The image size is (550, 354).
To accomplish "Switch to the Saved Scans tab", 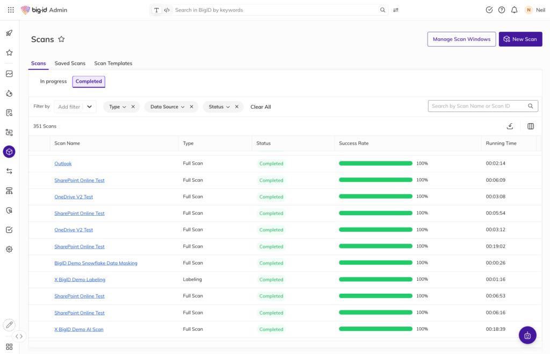I will click(70, 63).
